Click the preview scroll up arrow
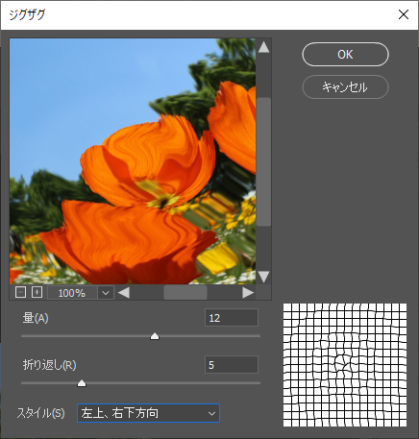The image size is (419, 439). tap(263, 47)
